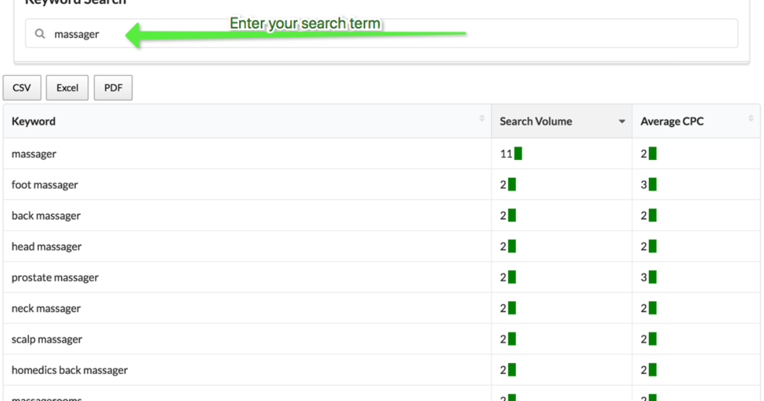This screenshot has height=401, width=764.
Task: Click average CPC cell for neck massager
Action: pyautogui.click(x=696, y=308)
